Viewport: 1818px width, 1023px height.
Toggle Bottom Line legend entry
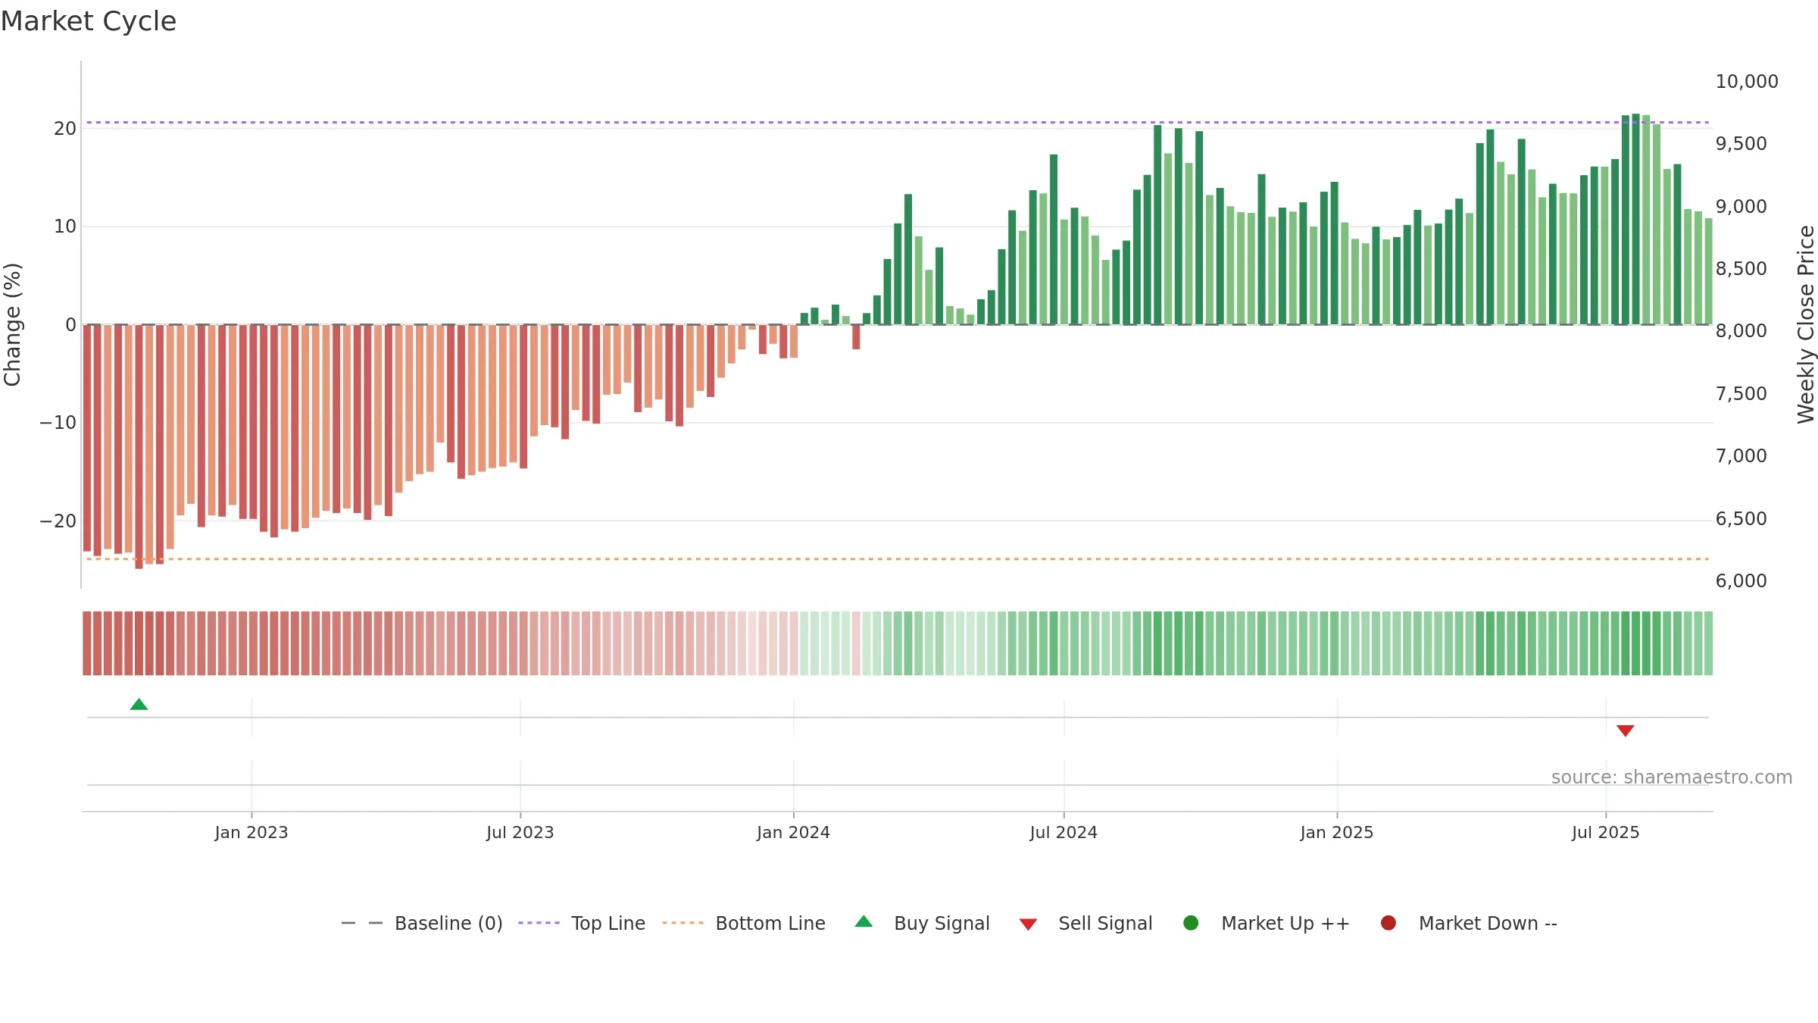[x=744, y=923]
